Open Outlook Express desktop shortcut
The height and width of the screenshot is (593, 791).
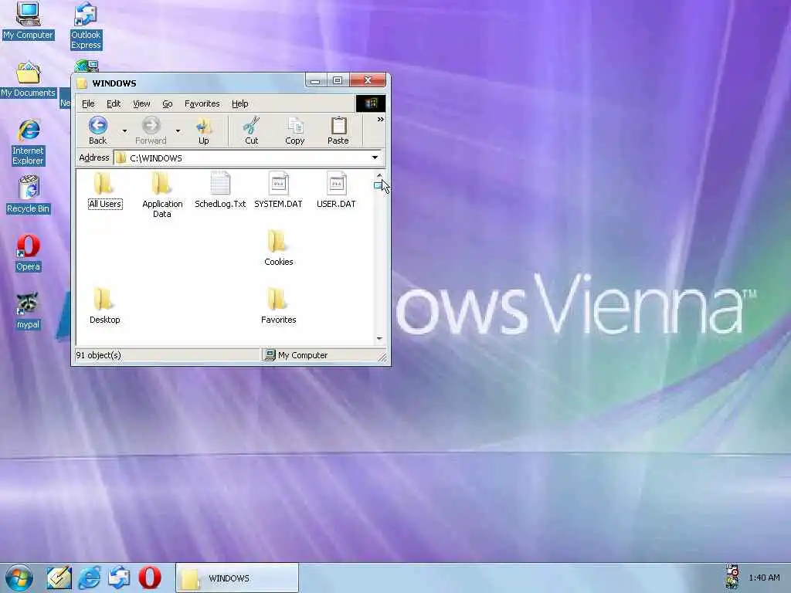pyautogui.click(x=86, y=26)
